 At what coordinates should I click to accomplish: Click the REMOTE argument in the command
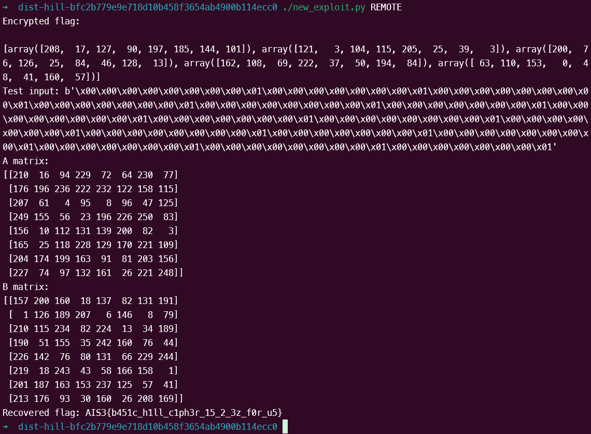pyautogui.click(x=386, y=7)
